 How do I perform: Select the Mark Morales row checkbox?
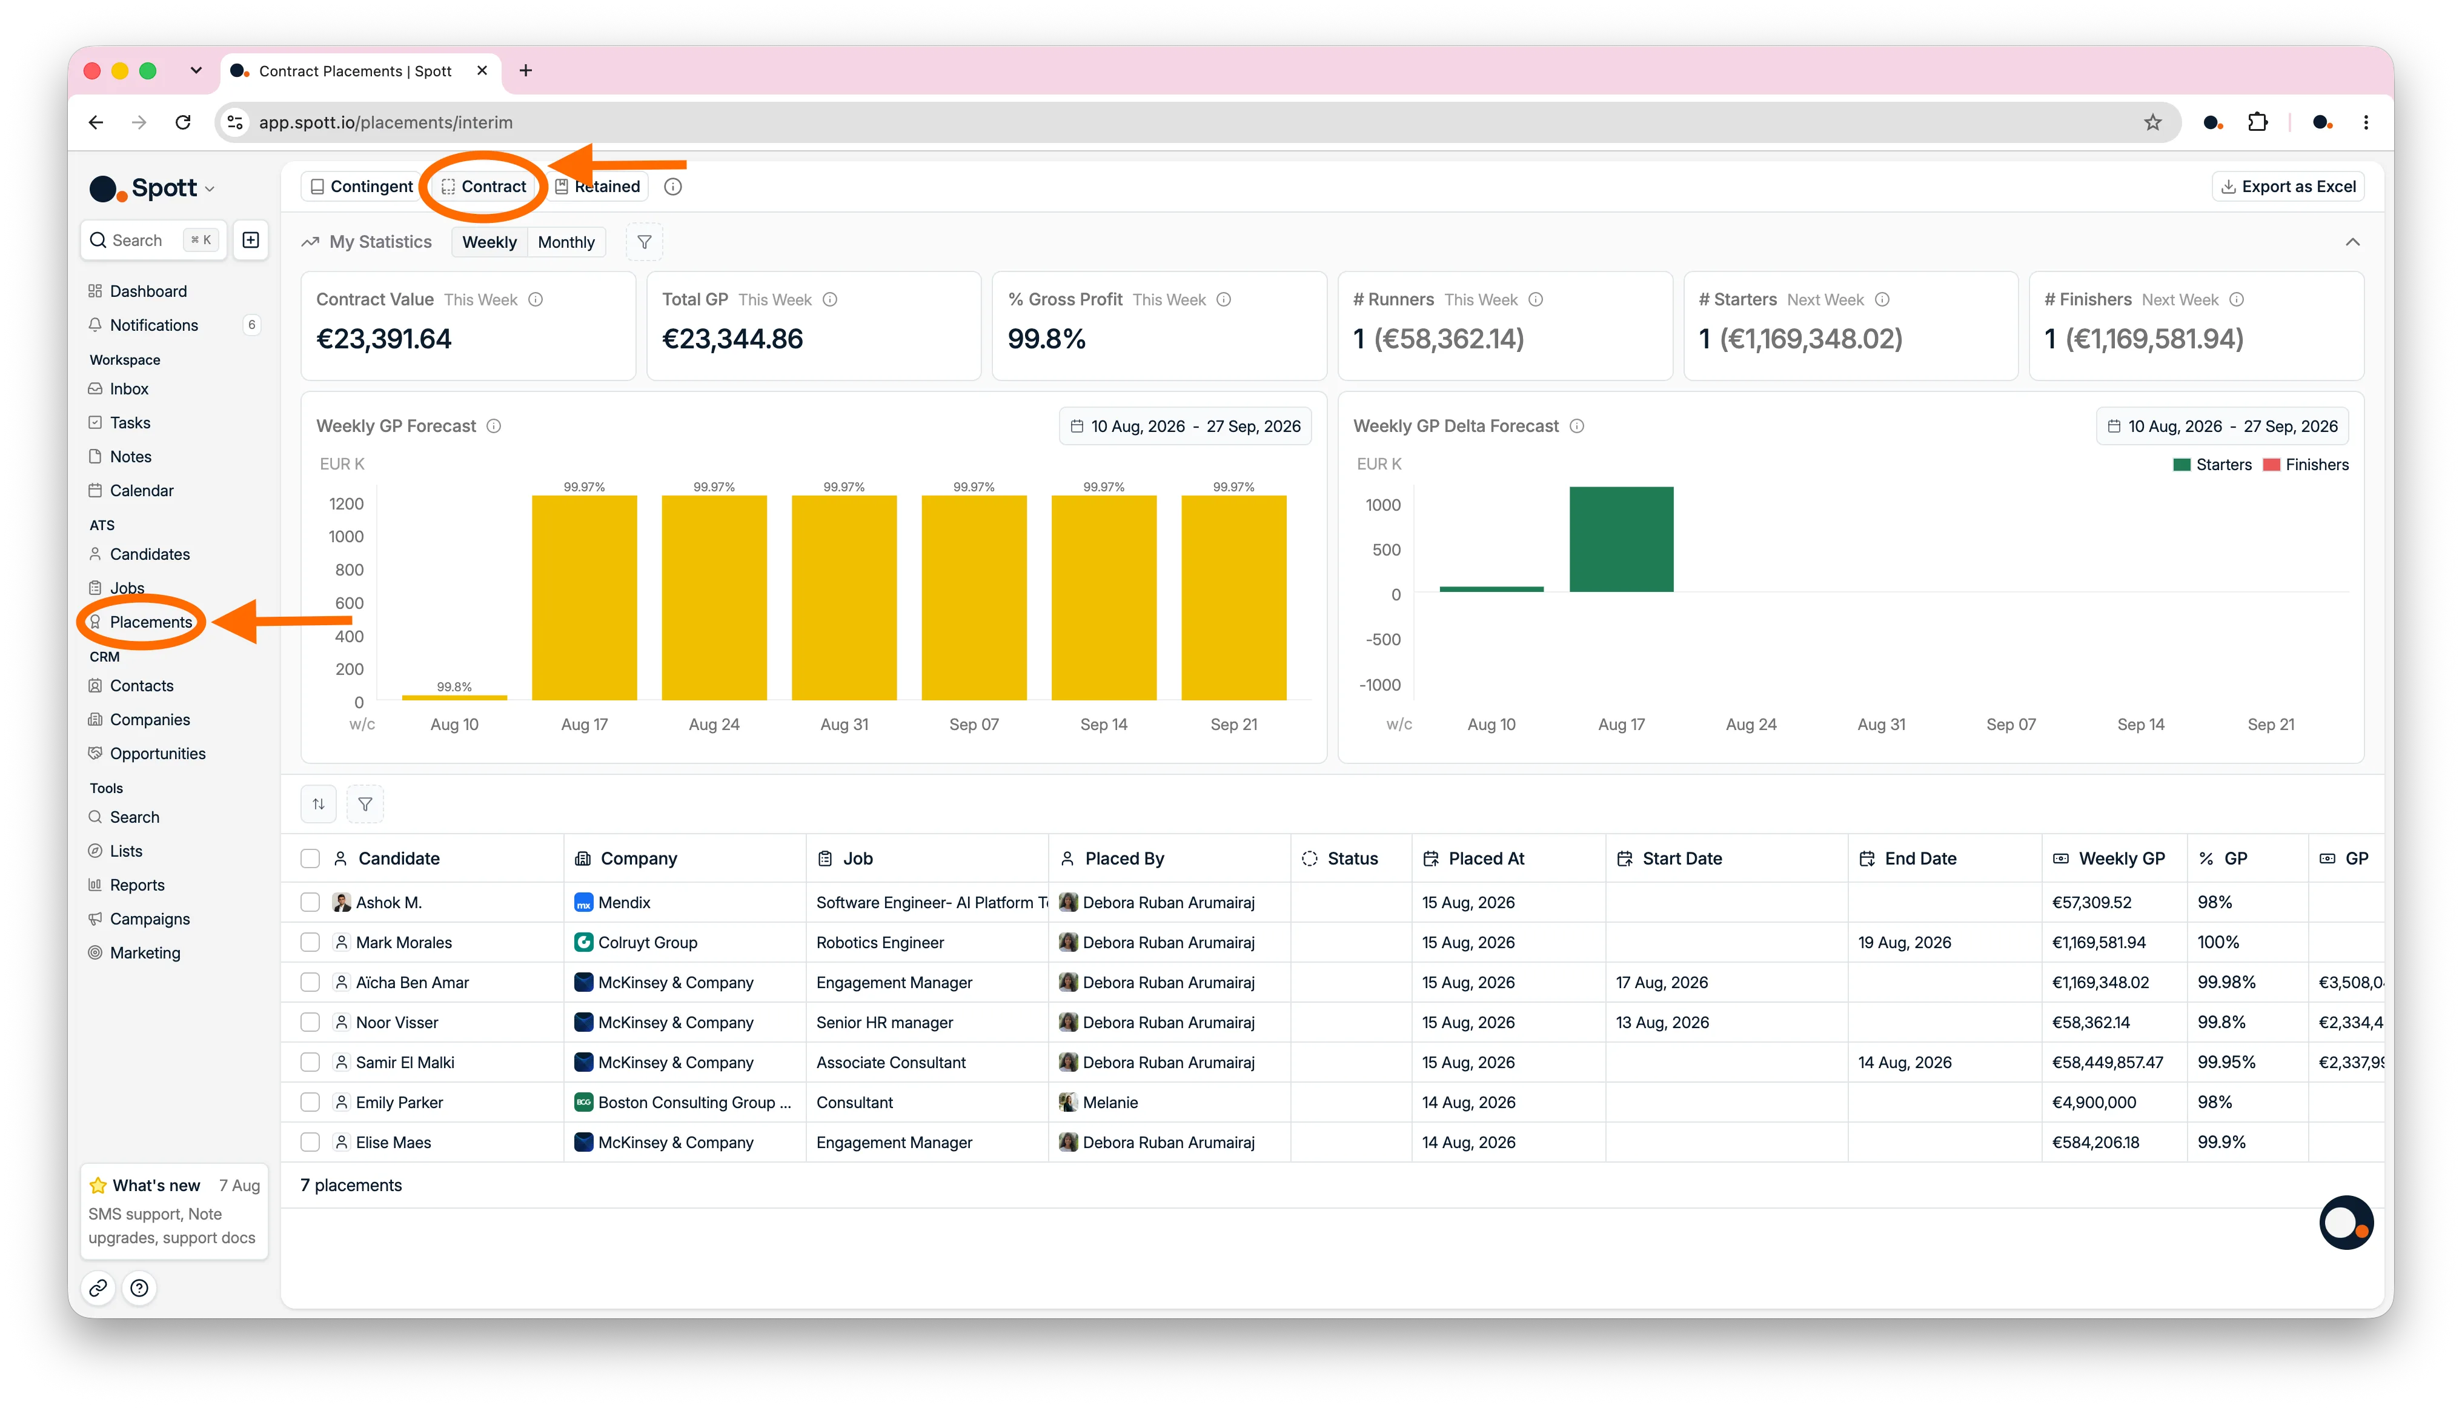(x=310, y=942)
